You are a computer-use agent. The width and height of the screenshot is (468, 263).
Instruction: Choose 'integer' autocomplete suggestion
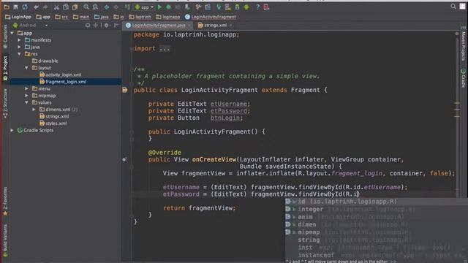(376, 210)
